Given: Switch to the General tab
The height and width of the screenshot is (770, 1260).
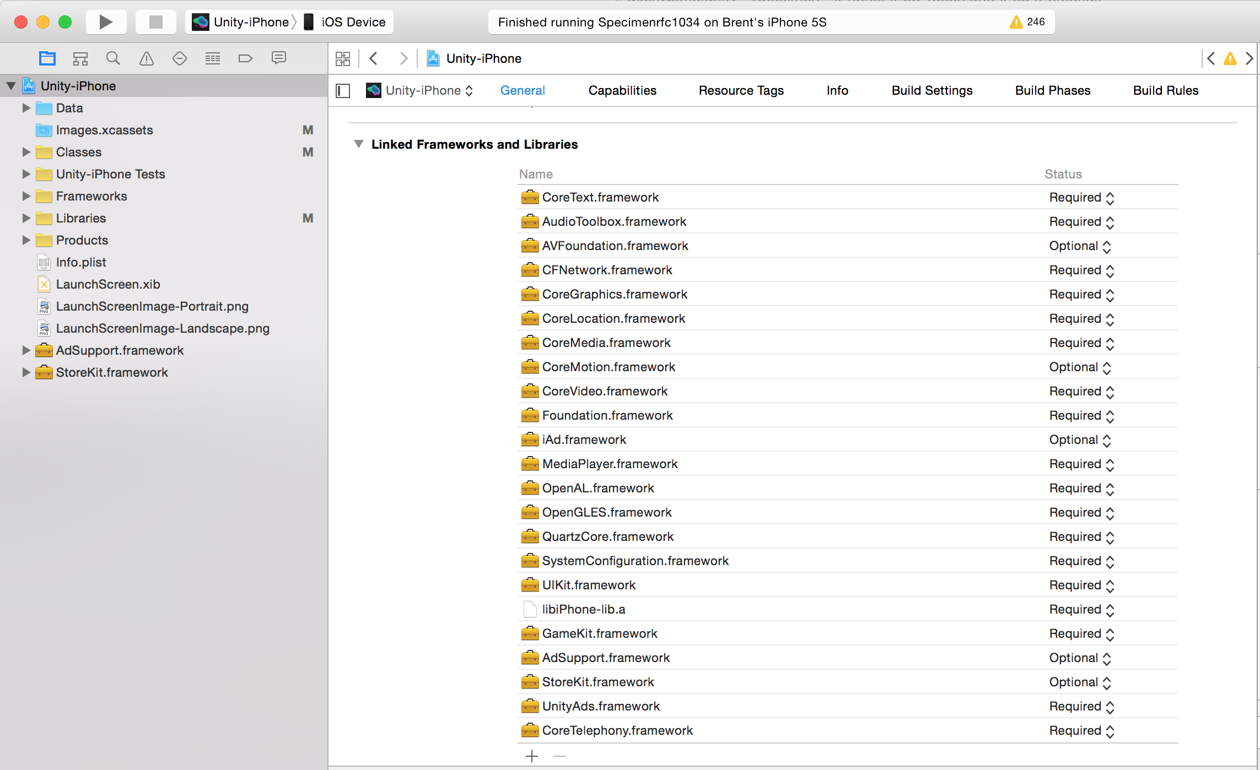Looking at the screenshot, I should [x=523, y=90].
